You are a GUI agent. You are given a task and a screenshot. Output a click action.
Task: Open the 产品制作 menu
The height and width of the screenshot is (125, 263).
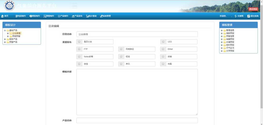click(63, 16)
